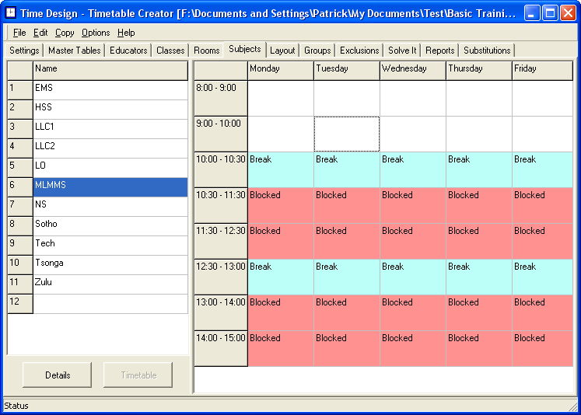Viewport: 581px width, 415px height.
Task: Select the Exclusions tab
Action: point(359,51)
